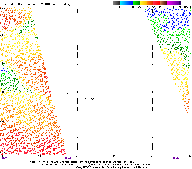Image resolution: width=192 pixels, height=169 pixels.
Task: Pick the blue 10–15 knots color swatch
Action: [x=130, y=3]
